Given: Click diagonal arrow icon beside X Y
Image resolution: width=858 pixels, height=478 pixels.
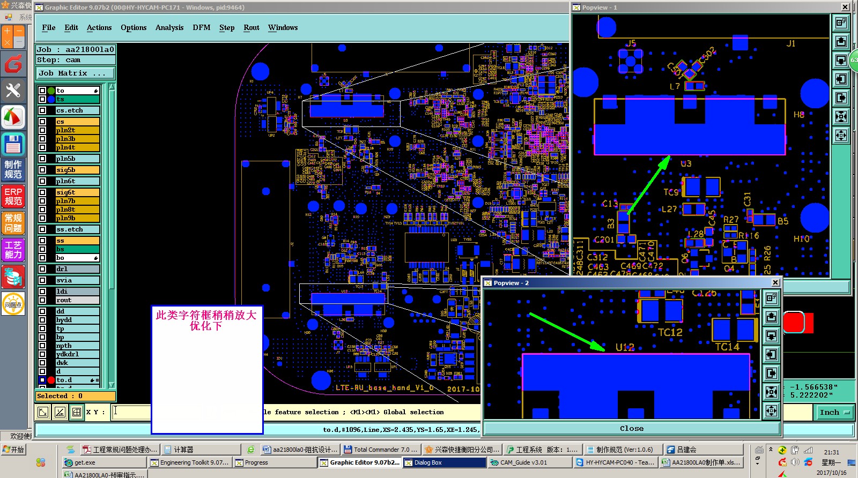Looking at the screenshot, I should point(43,412).
